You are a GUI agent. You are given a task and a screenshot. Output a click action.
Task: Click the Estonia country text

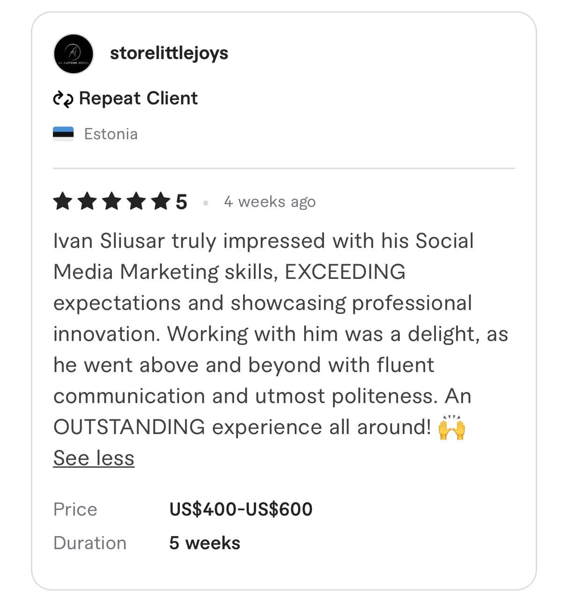(111, 134)
